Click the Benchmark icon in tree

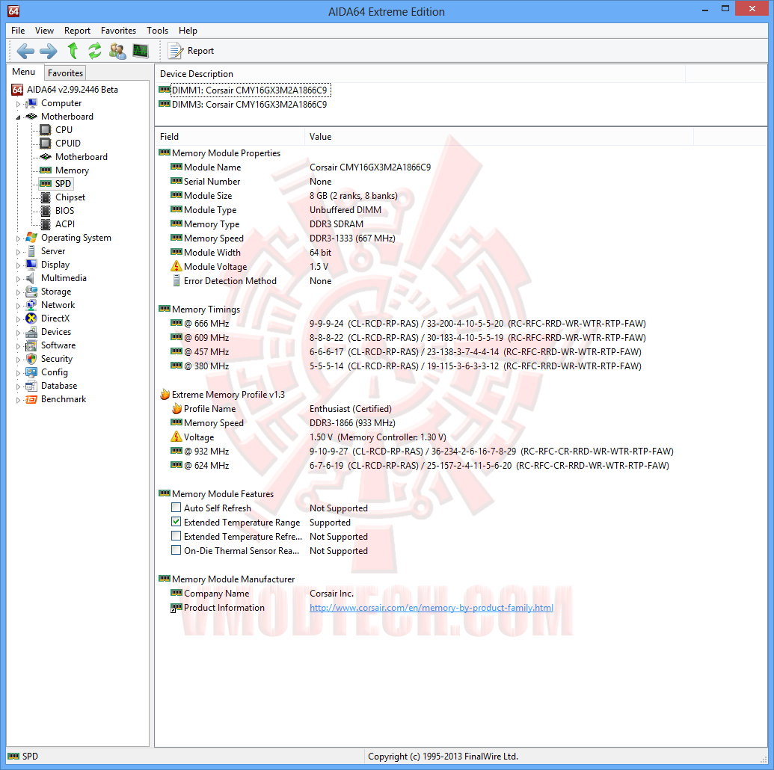click(x=31, y=399)
